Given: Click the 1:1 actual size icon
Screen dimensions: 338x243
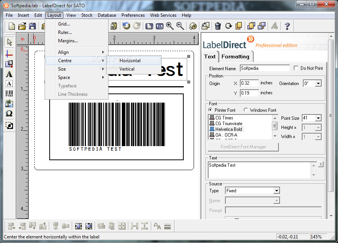Looking at the screenshot, I should [x=160, y=26].
